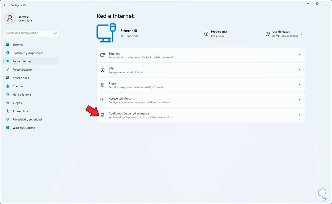The width and height of the screenshot is (332, 204).
Task: Expand the Ethernet row chevron
Action: coord(300,55)
